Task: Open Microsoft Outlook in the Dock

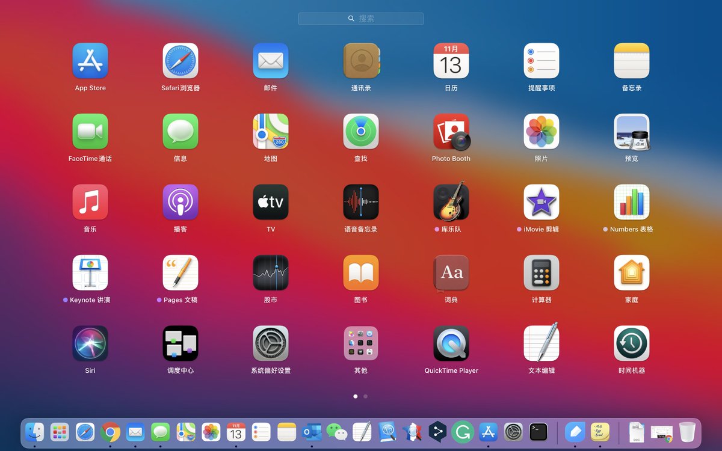Action: [x=312, y=432]
